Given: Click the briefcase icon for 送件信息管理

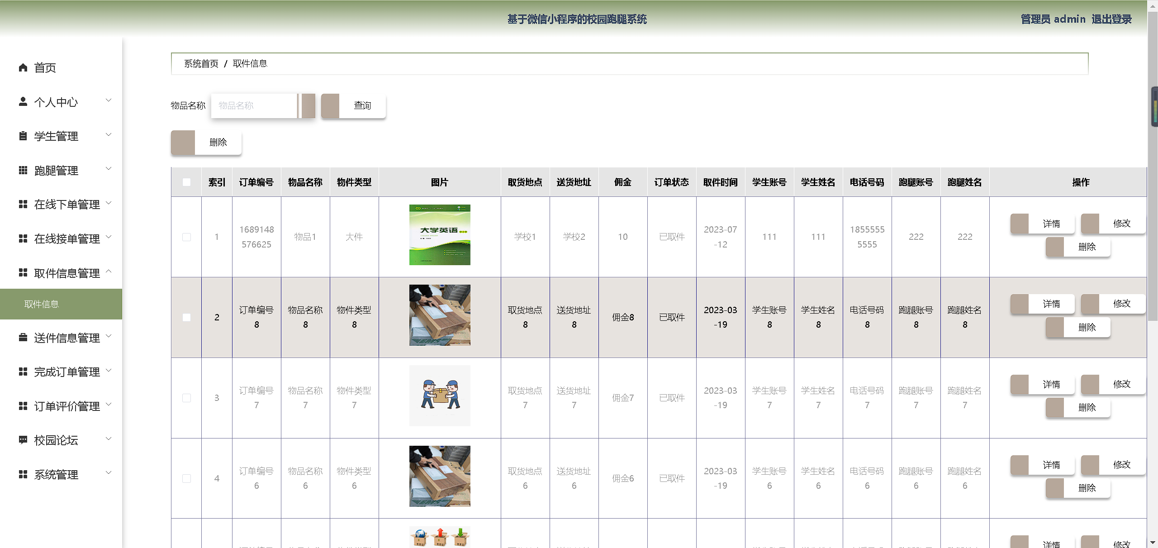Looking at the screenshot, I should [23, 337].
